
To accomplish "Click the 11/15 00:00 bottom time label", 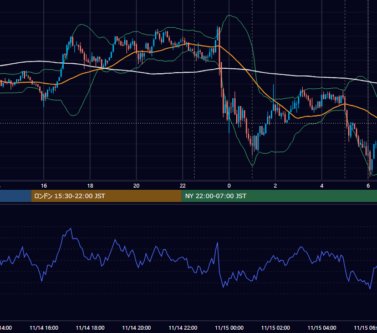I will pyautogui.click(x=229, y=327).
